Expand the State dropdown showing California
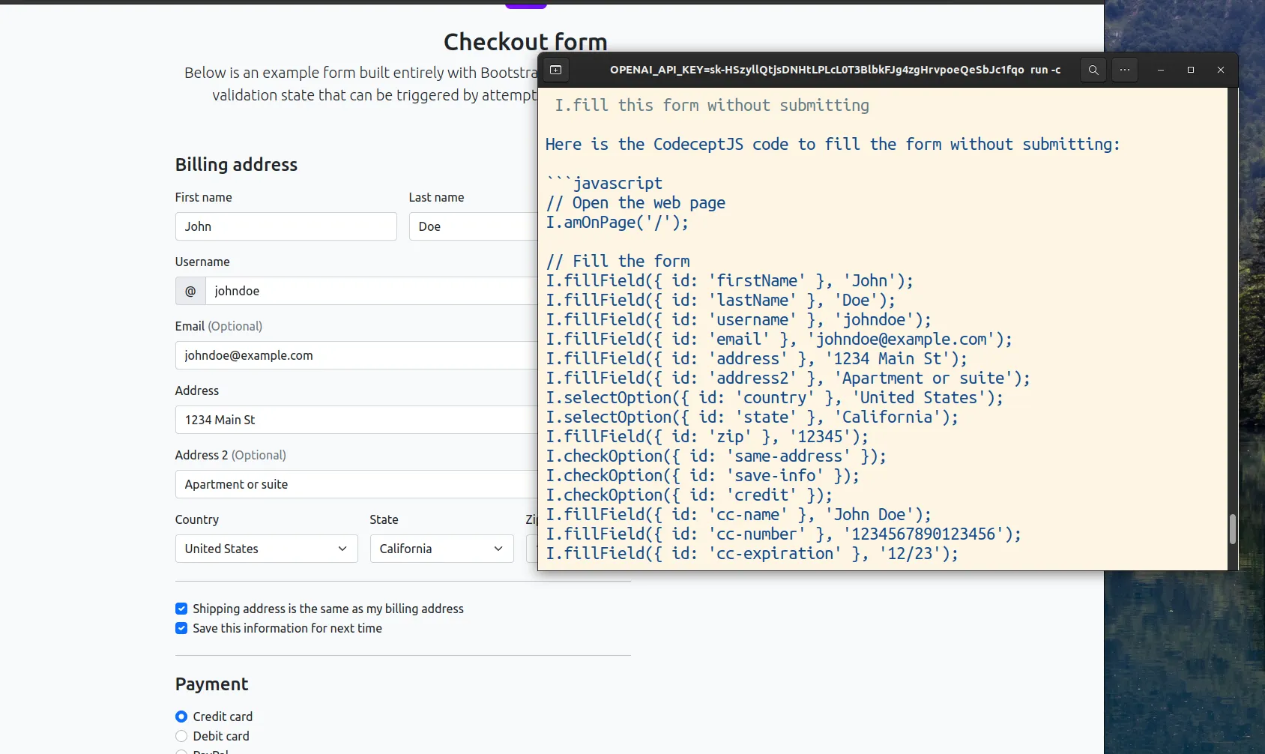1265x754 pixels. click(441, 549)
